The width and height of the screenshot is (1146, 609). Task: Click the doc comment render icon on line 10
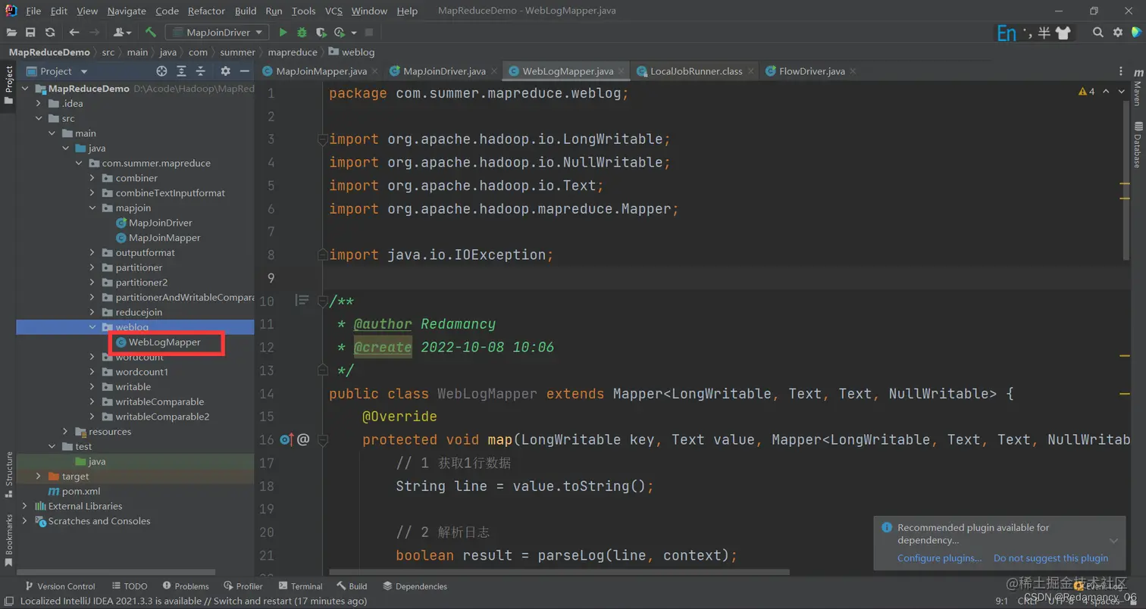[x=302, y=301]
